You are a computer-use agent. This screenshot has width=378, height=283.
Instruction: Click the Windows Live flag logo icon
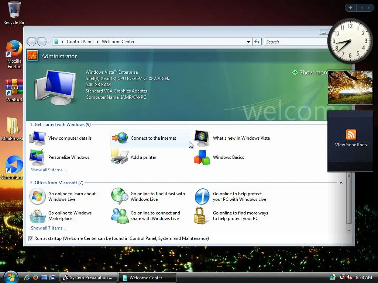click(37, 196)
